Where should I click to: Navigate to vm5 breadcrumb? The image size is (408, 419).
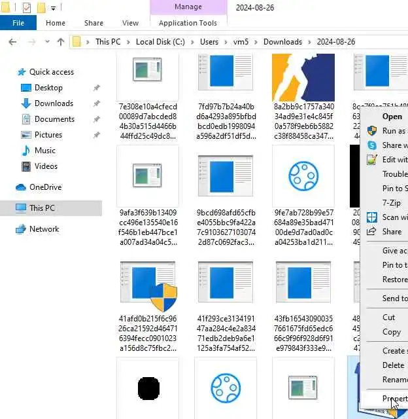tap(241, 42)
